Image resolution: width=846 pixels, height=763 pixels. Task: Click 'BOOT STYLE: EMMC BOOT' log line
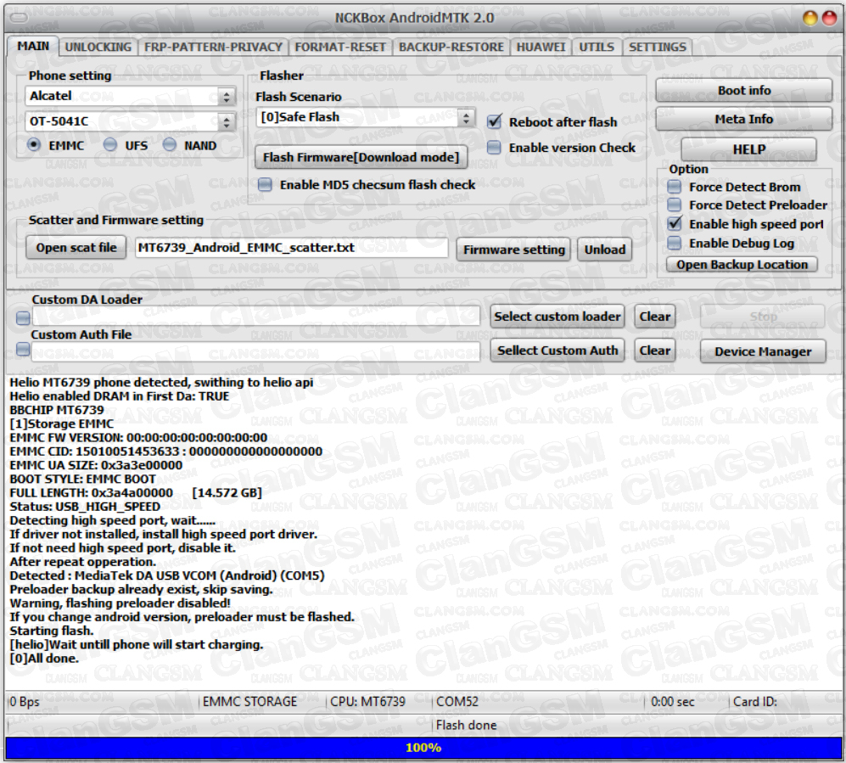[x=82, y=479]
